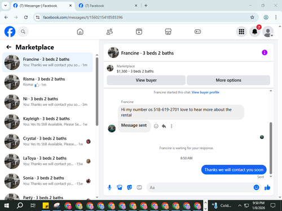This screenshot has height=211, width=282.
Task: Click the browser back arrow
Action: pyautogui.click(x=6, y=17)
